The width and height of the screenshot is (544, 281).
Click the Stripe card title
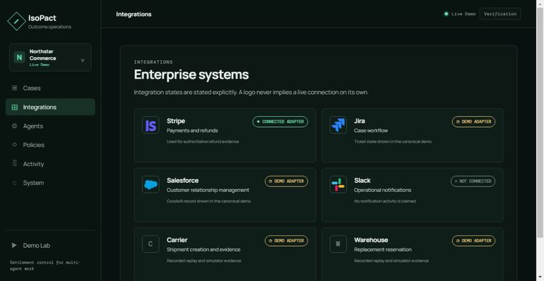175,121
